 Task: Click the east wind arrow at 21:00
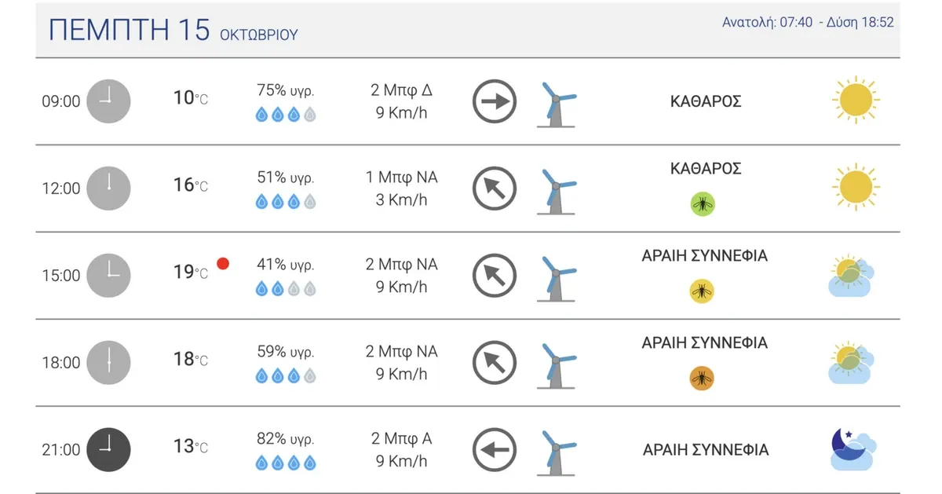point(495,450)
